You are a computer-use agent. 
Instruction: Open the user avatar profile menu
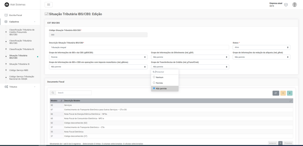(x=294, y=4)
